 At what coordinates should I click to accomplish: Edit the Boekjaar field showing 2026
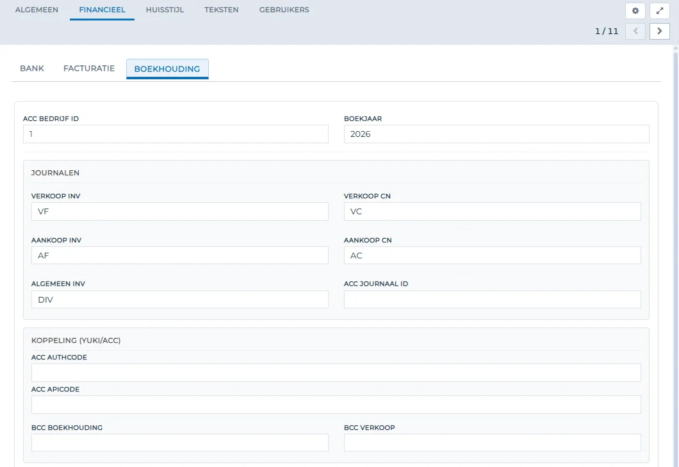[496, 134]
